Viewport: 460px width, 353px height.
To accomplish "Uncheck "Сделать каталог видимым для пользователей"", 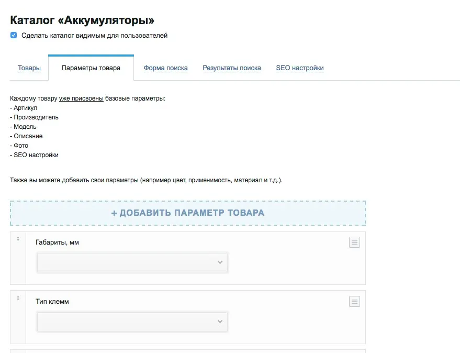I will (x=13, y=35).
